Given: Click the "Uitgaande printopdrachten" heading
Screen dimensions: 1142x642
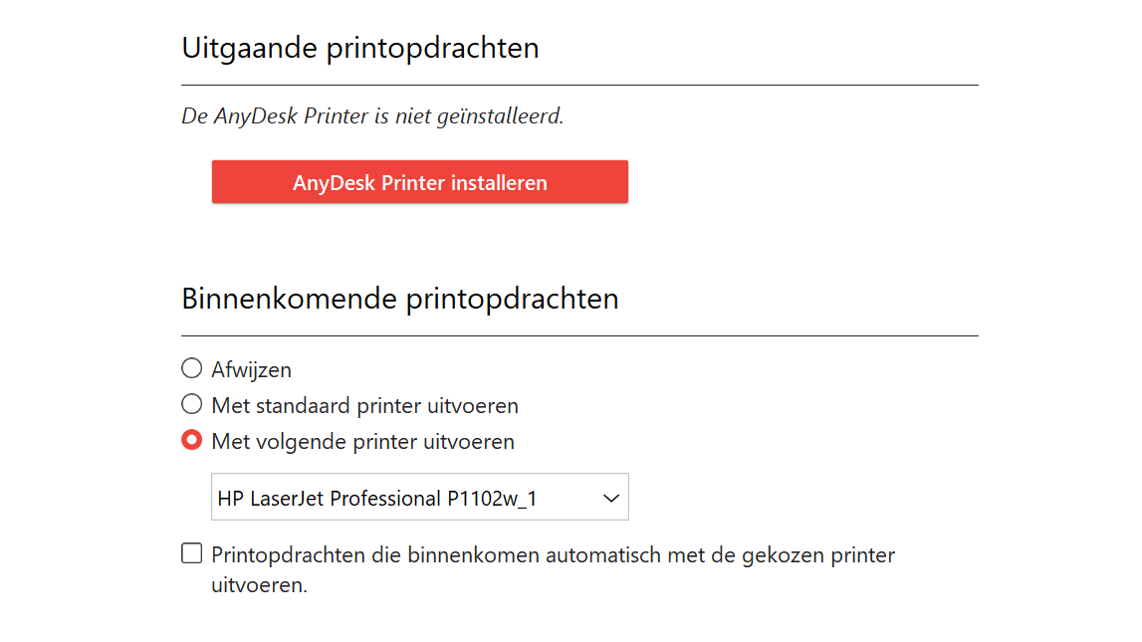Looking at the screenshot, I should point(359,48).
